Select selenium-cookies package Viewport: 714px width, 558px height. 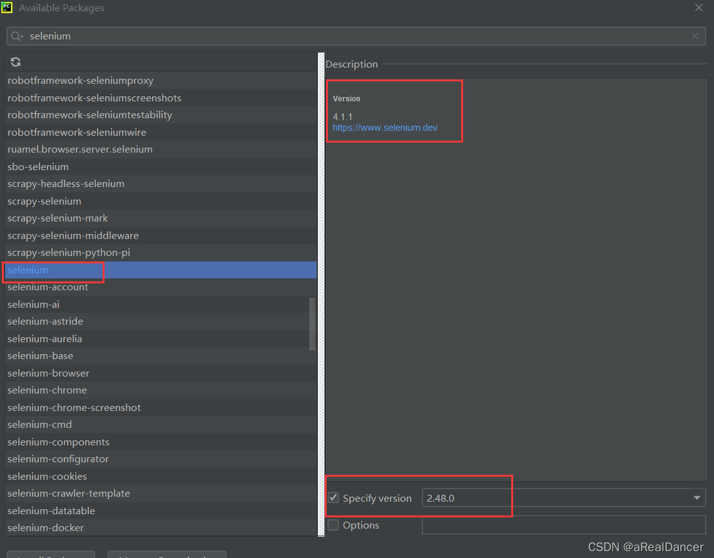click(161, 477)
